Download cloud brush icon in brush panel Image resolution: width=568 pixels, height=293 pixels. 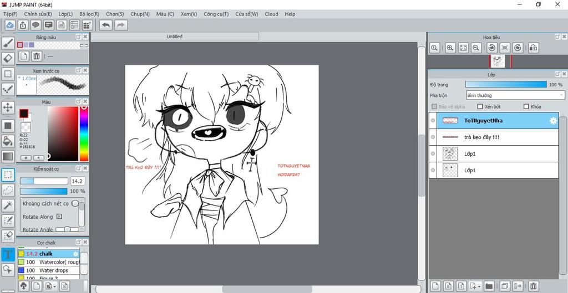click(23, 286)
